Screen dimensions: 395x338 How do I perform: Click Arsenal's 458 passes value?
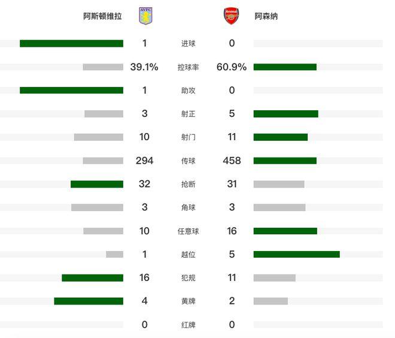click(232, 161)
